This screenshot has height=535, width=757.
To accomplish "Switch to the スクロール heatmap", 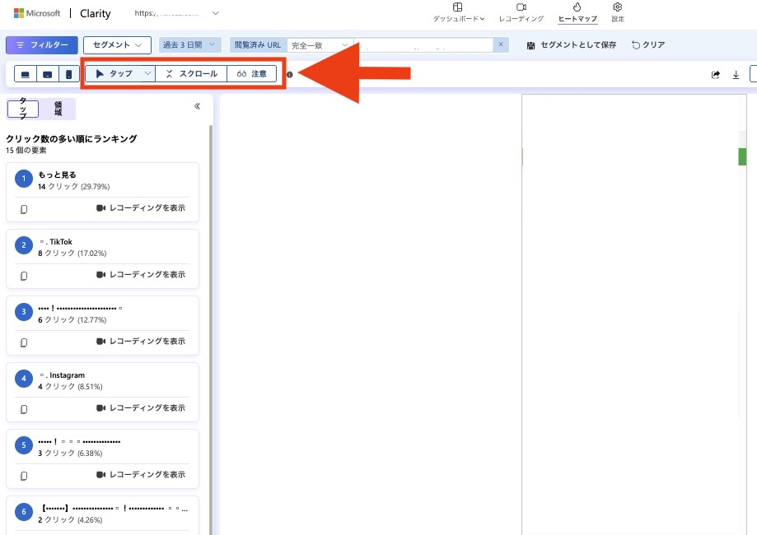I will [191, 73].
